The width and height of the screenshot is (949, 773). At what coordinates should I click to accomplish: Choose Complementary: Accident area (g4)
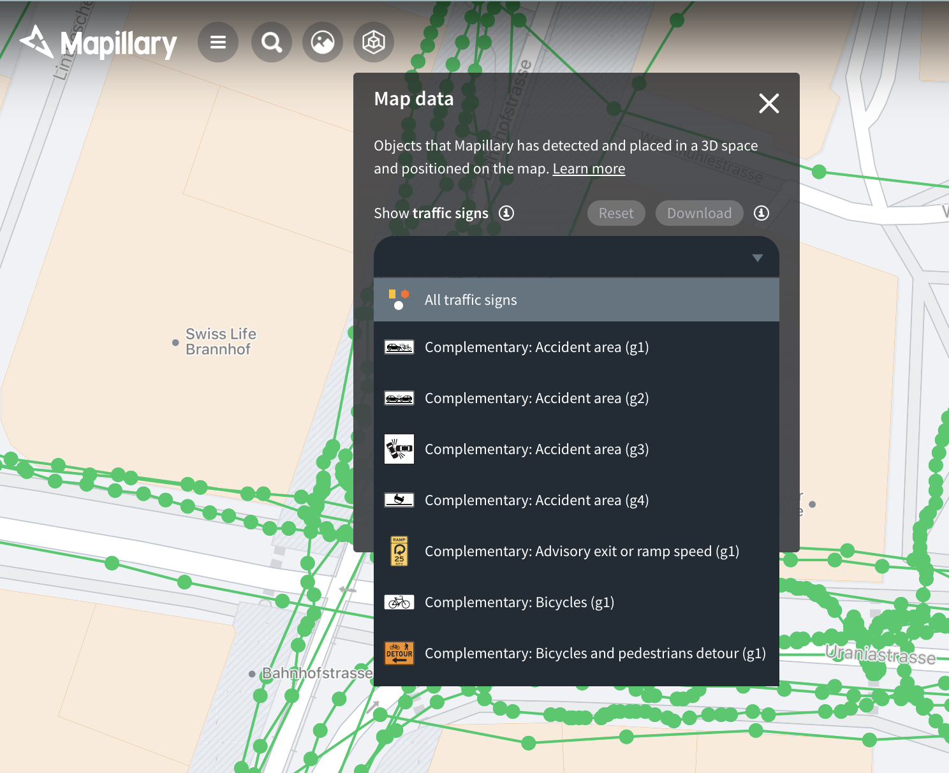[x=577, y=500]
